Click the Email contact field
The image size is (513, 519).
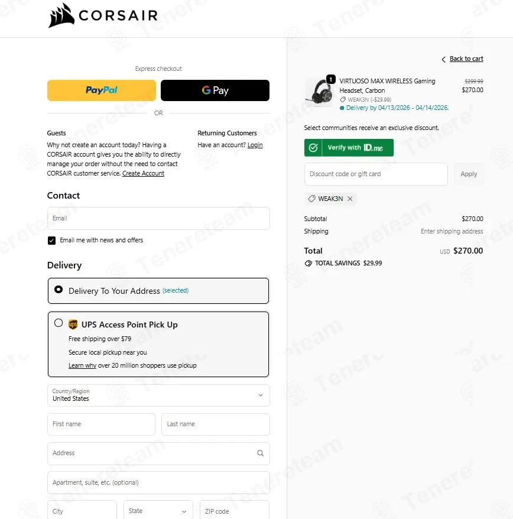click(158, 219)
